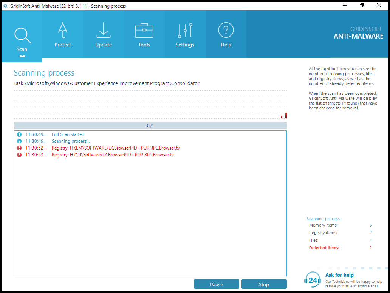The image size is (390, 293).
Task: Switch to the Protect tab label
Action: [x=63, y=45]
